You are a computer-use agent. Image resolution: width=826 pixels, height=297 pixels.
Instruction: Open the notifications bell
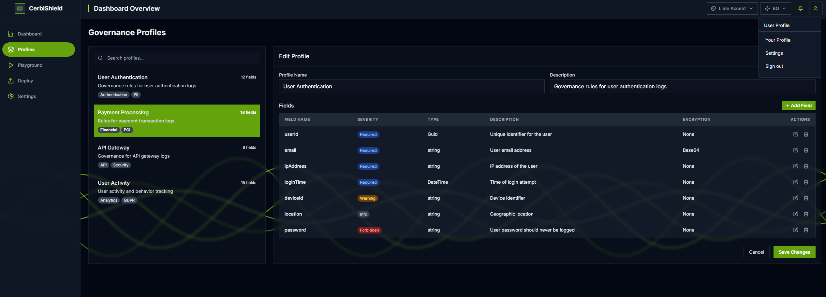point(800,8)
